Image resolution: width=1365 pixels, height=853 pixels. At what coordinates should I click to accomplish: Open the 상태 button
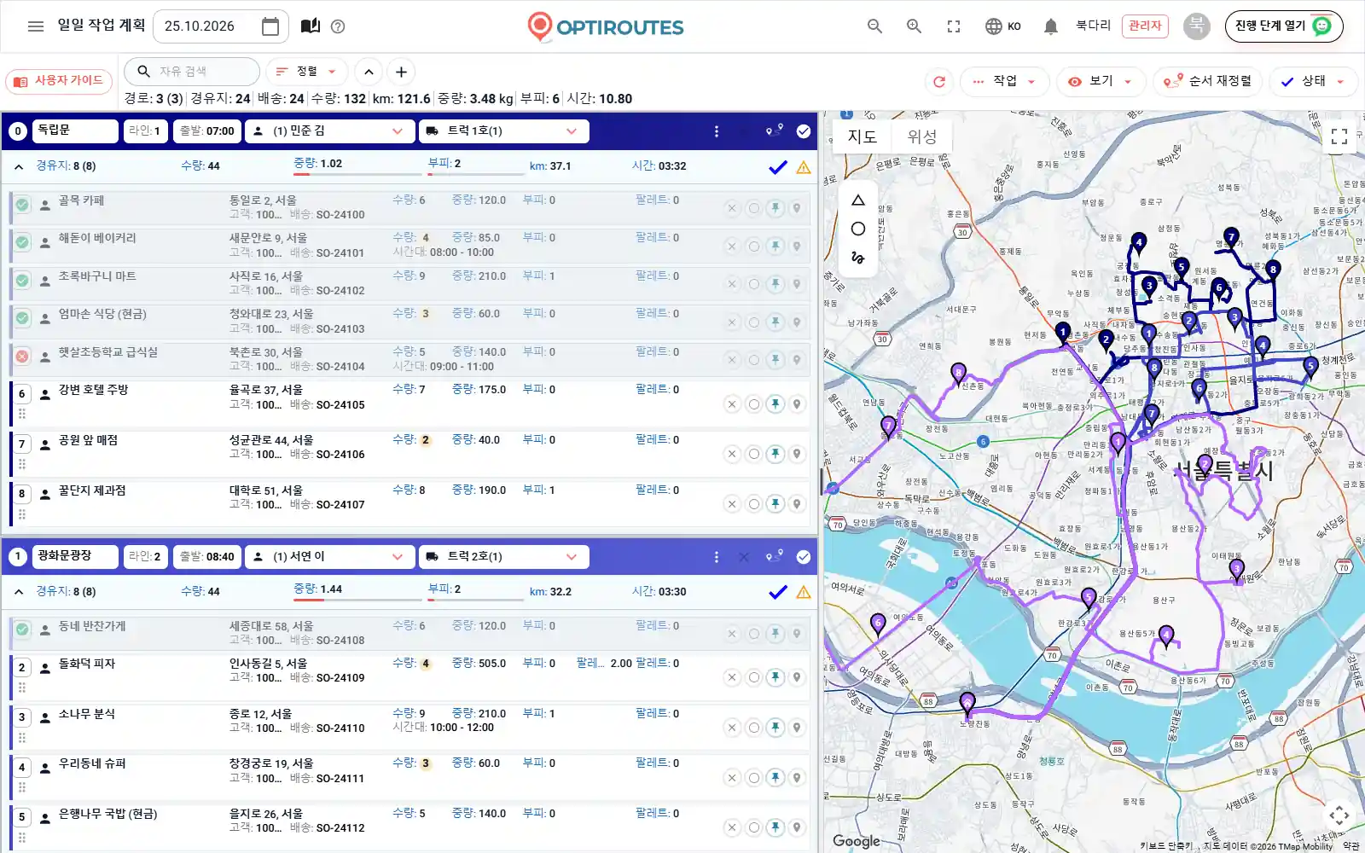coord(1314,81)
